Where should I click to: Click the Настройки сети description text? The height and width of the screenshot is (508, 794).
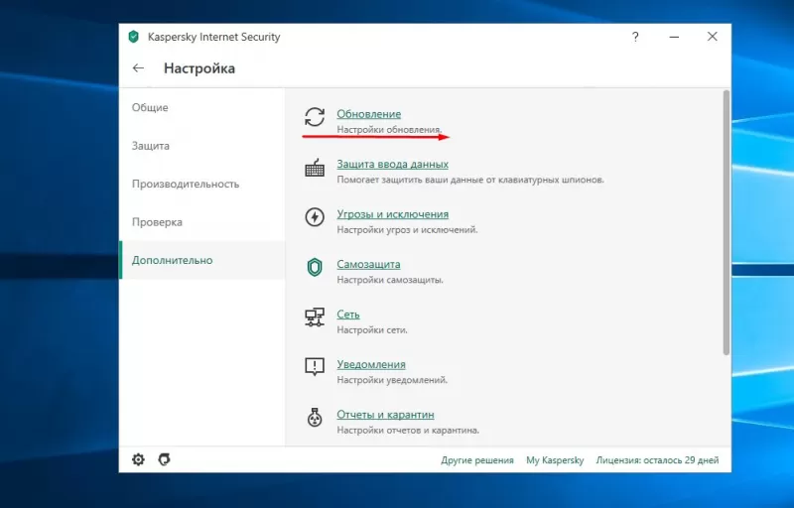click(x=372, y=329)
